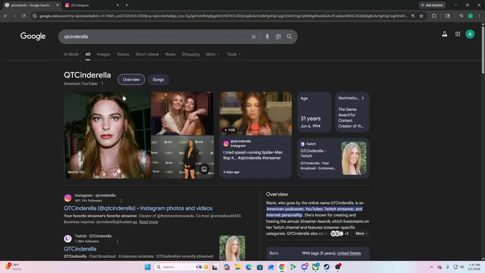Screen dimensions: 485x273
Task: Clear the search box with the X icon
Action: 253,37
